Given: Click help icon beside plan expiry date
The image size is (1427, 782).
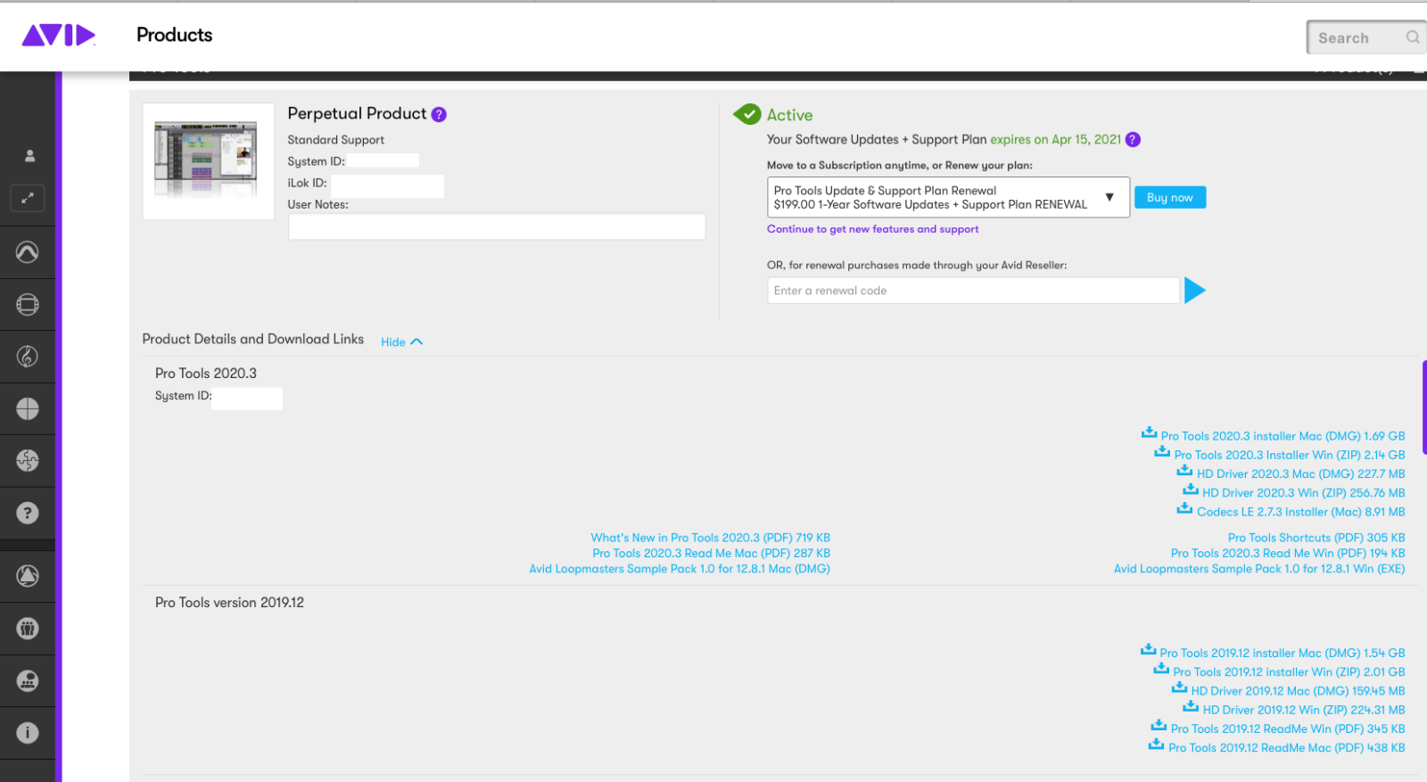Looking at the screenshot, I should (1133, 139).
